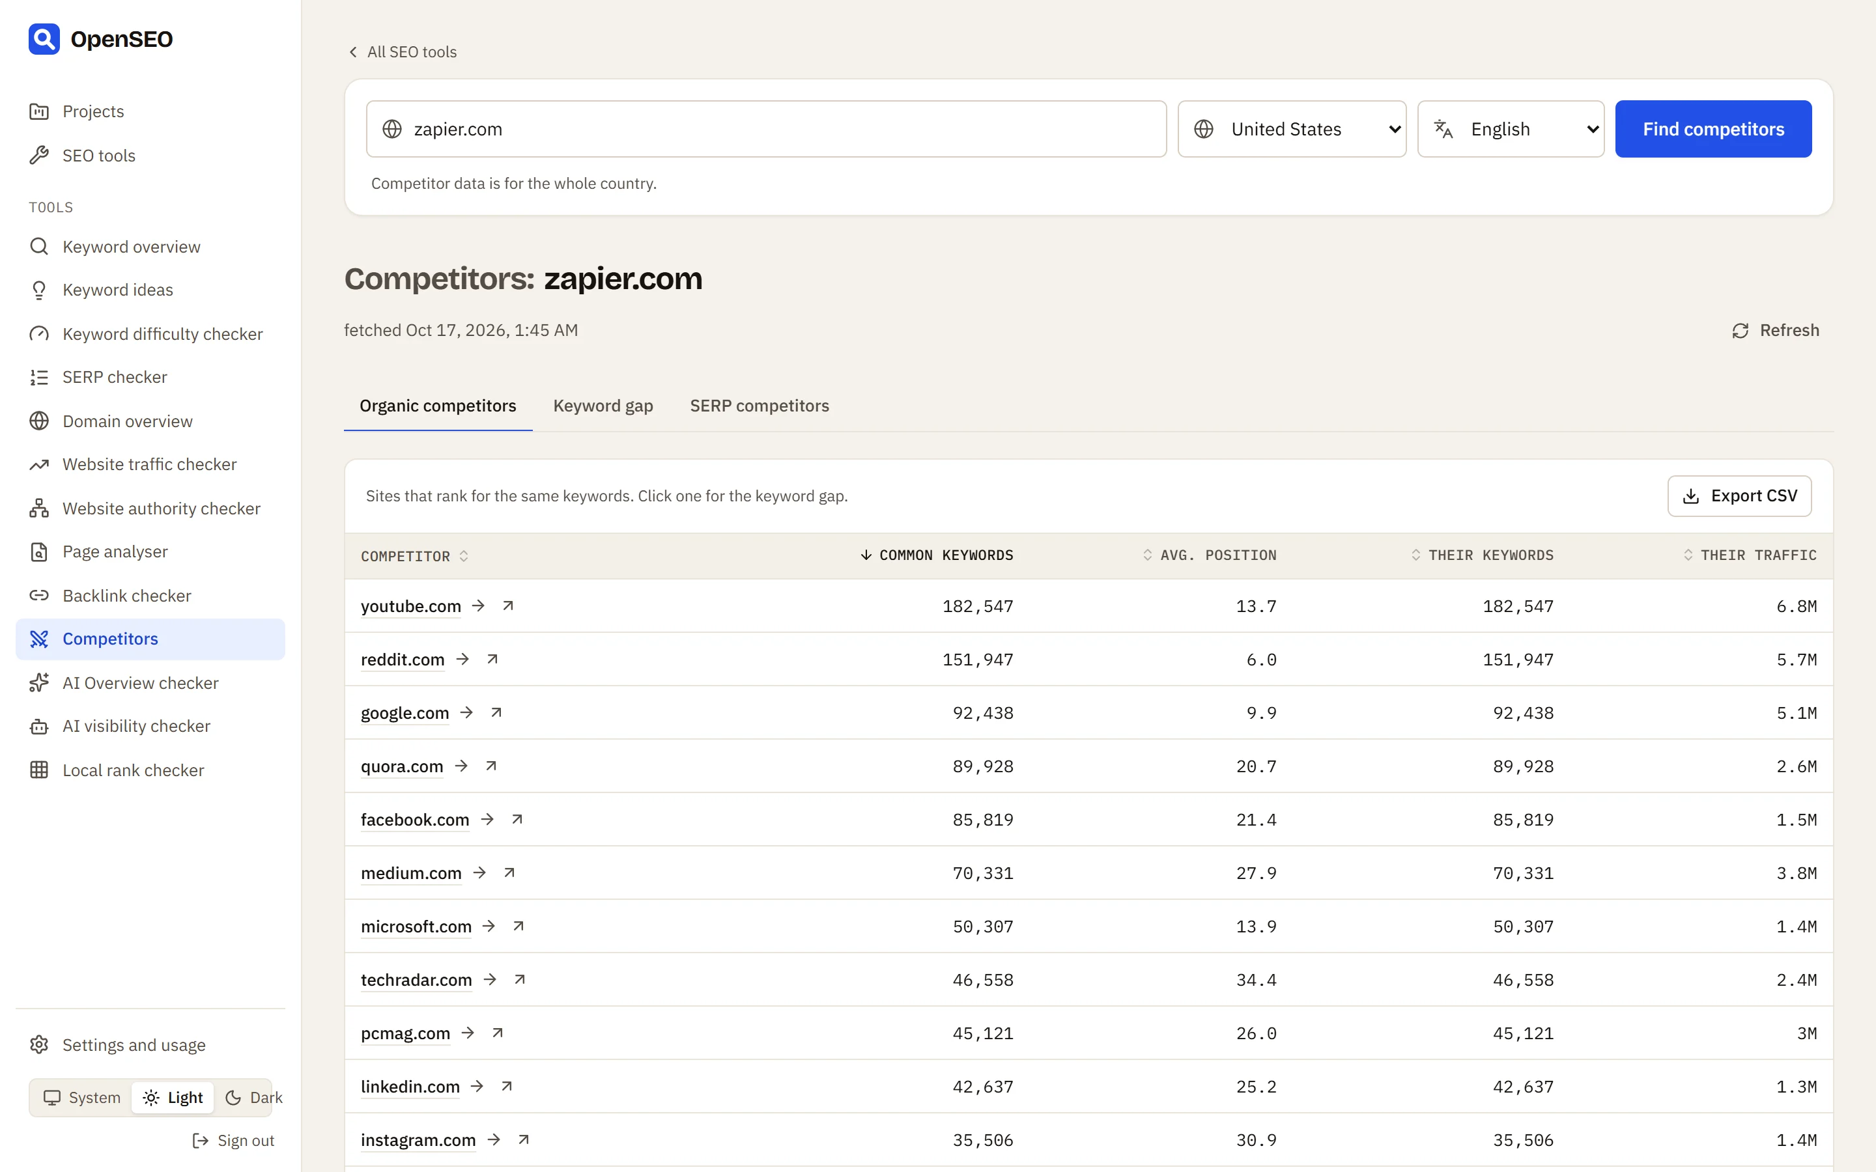Go back to All SEO tools

[403, 52]
